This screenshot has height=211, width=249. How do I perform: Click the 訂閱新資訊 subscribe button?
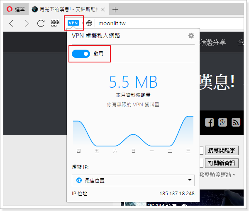[x=222, y=163]
